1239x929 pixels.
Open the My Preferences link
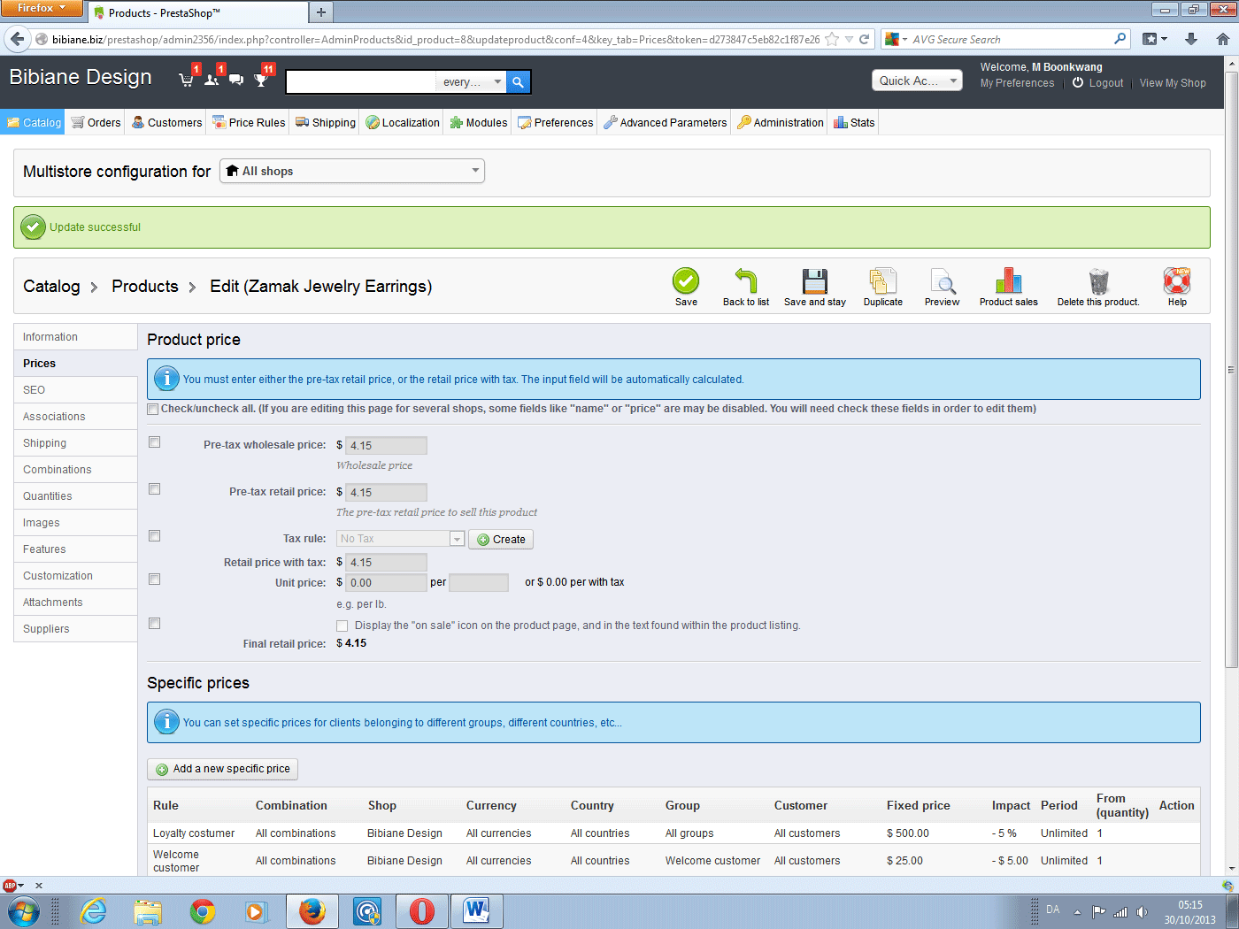tap(1017, 83)
